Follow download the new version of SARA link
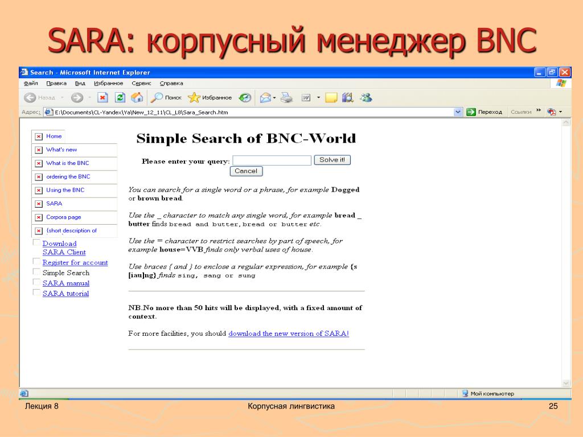This screenshot has height=437, width=583. (x=289, y=333)
